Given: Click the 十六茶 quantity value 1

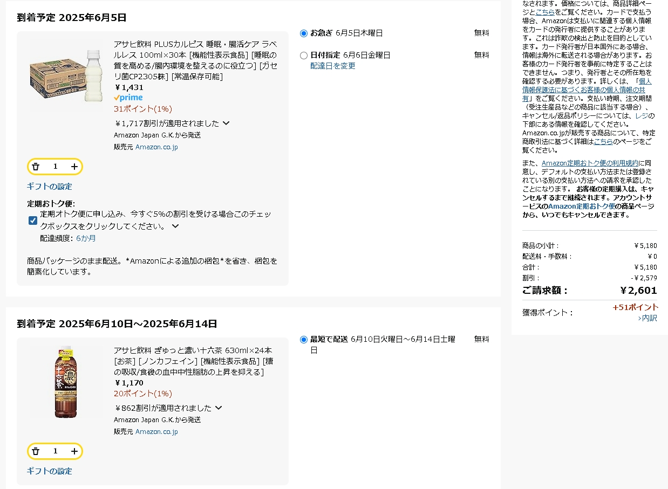Looking at the screenshot, I should pos(55,451).
